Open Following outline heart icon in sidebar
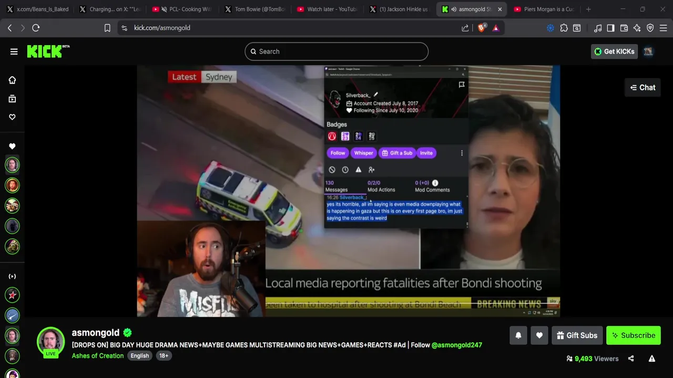The image size is (673, 378). [x=12, y=117]
